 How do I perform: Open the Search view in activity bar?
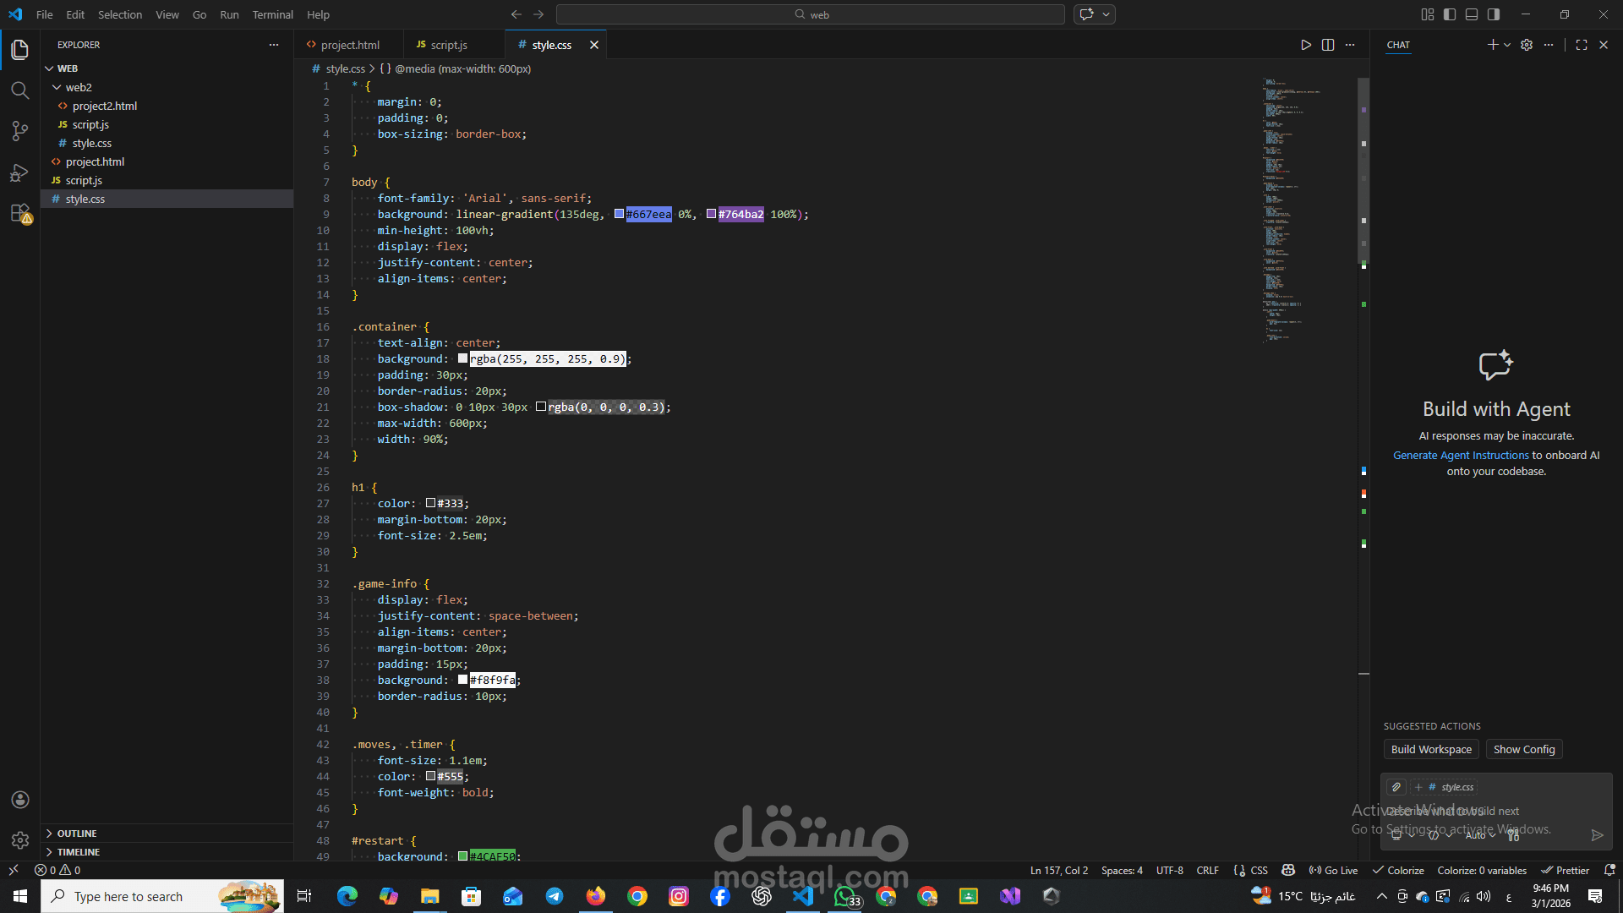click(19, 90)
